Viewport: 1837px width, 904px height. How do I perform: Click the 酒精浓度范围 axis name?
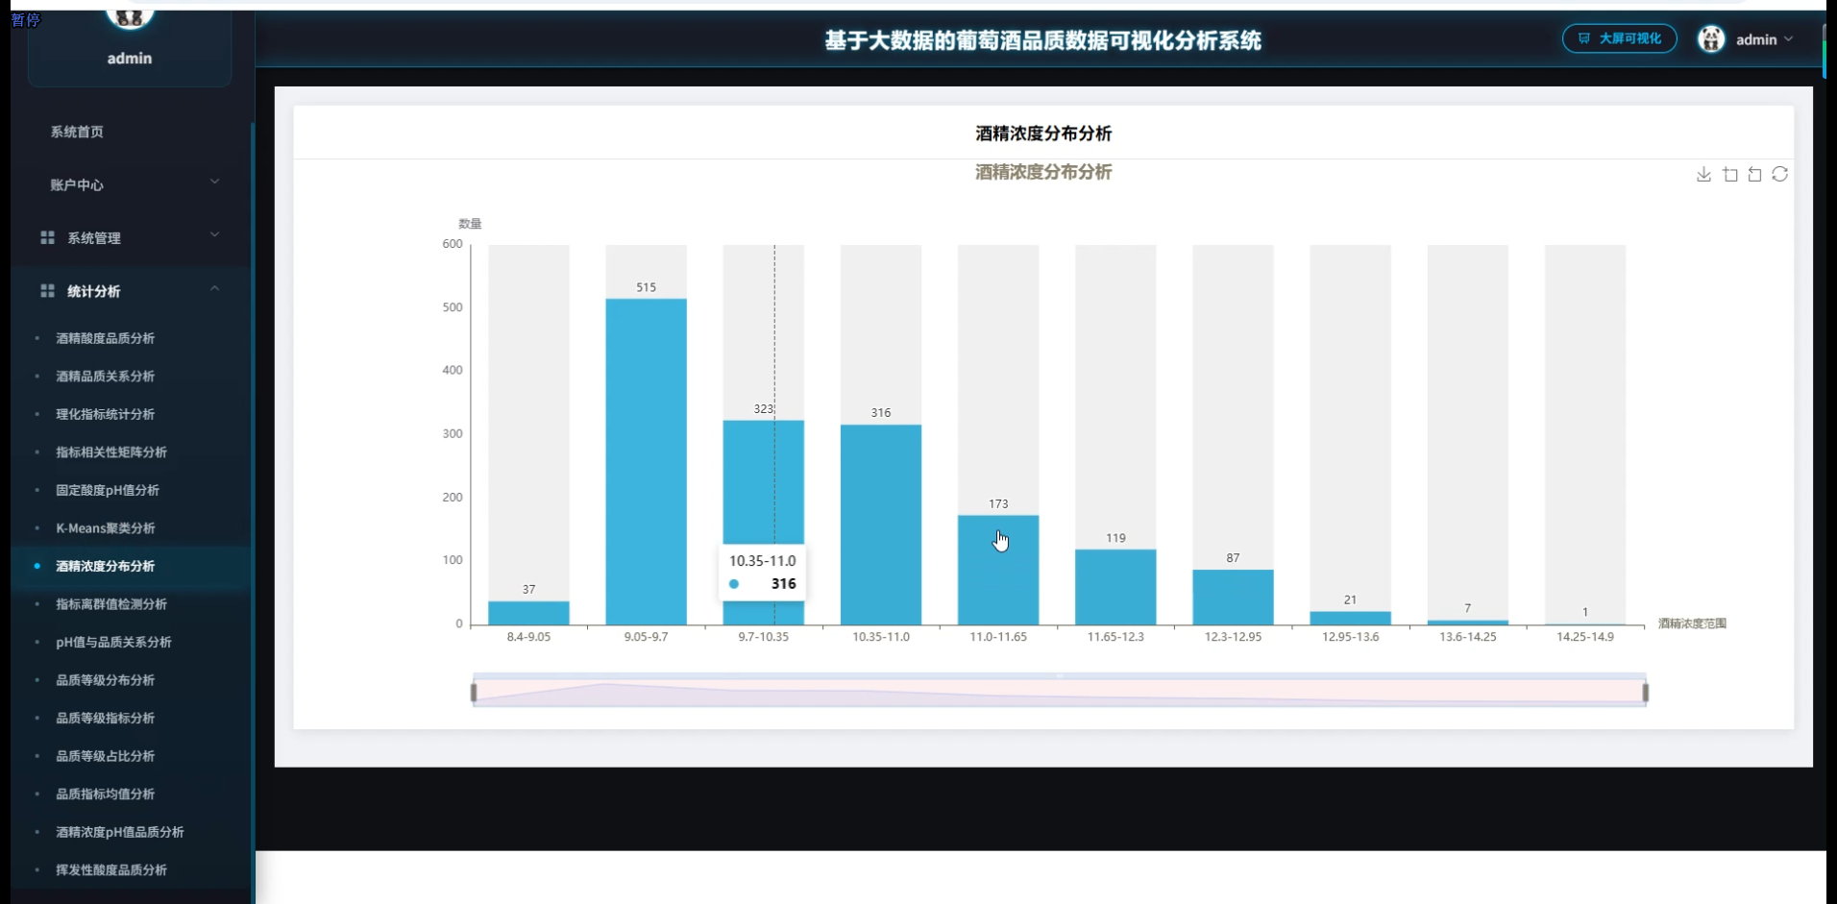pyautogui.click(x=1692, y=623)
